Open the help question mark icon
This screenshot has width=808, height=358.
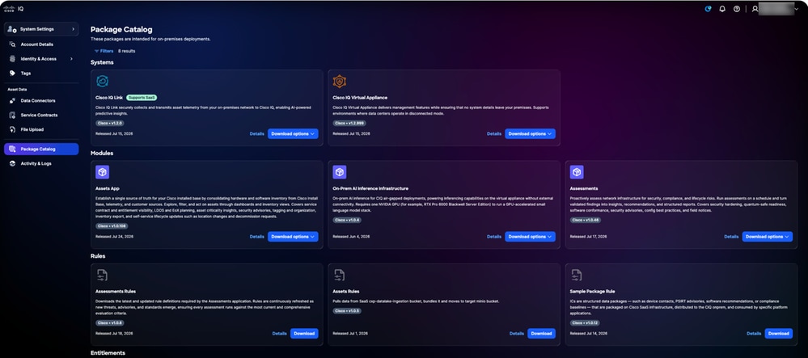click(736, 9)
